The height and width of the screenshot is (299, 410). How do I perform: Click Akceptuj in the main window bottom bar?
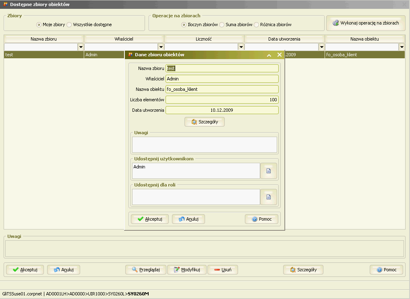[x=25, y=270]
